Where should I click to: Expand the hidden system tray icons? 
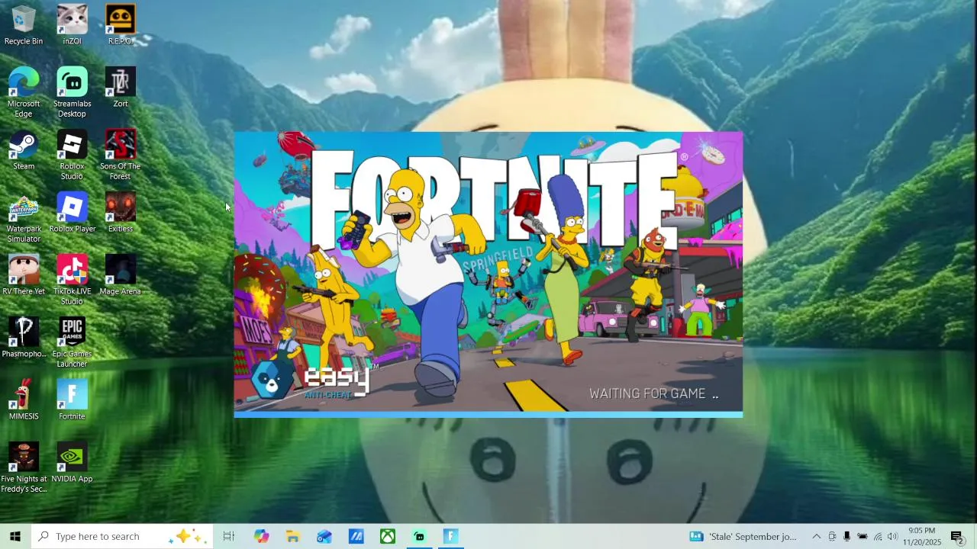[x=816, y=536]
